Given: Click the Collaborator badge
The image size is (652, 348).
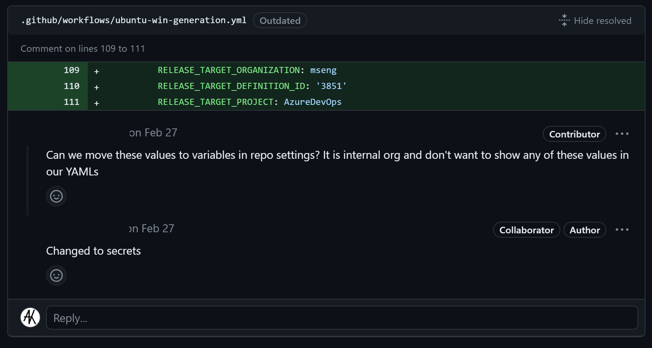Looking at the screenshot, I should pos(526,230).
